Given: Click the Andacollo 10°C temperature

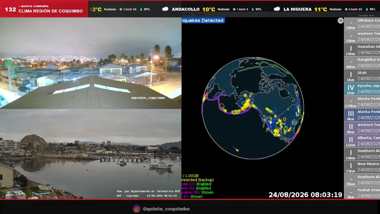Looking at the screenshot, I should [209, 9].
